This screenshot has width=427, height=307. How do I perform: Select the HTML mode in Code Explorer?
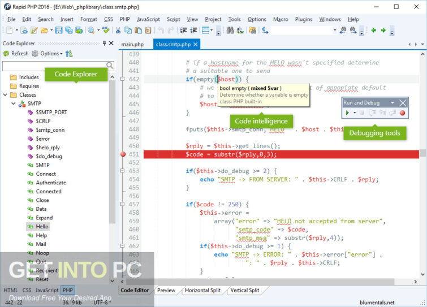click(11, 290)
